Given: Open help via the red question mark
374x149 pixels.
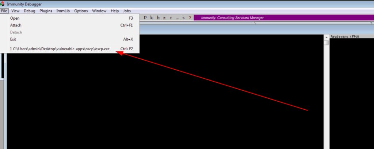Looking at the screenshot, I should point(190,18).
